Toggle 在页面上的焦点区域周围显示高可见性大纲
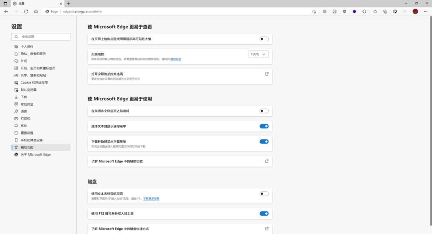Screen dimensions: 432x234 pyautogui.click(x=264, y=39)
